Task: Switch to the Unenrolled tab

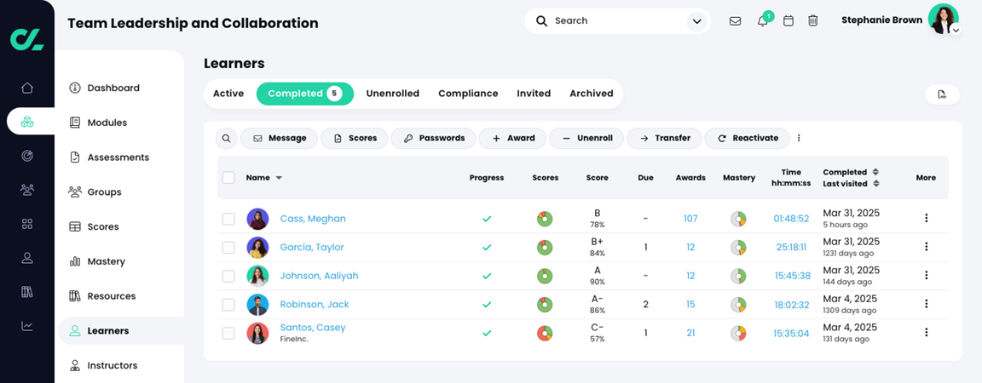Action: click(392, 94)
